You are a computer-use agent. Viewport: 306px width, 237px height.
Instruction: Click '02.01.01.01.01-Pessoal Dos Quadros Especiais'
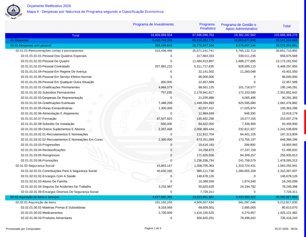coord(54,56)
